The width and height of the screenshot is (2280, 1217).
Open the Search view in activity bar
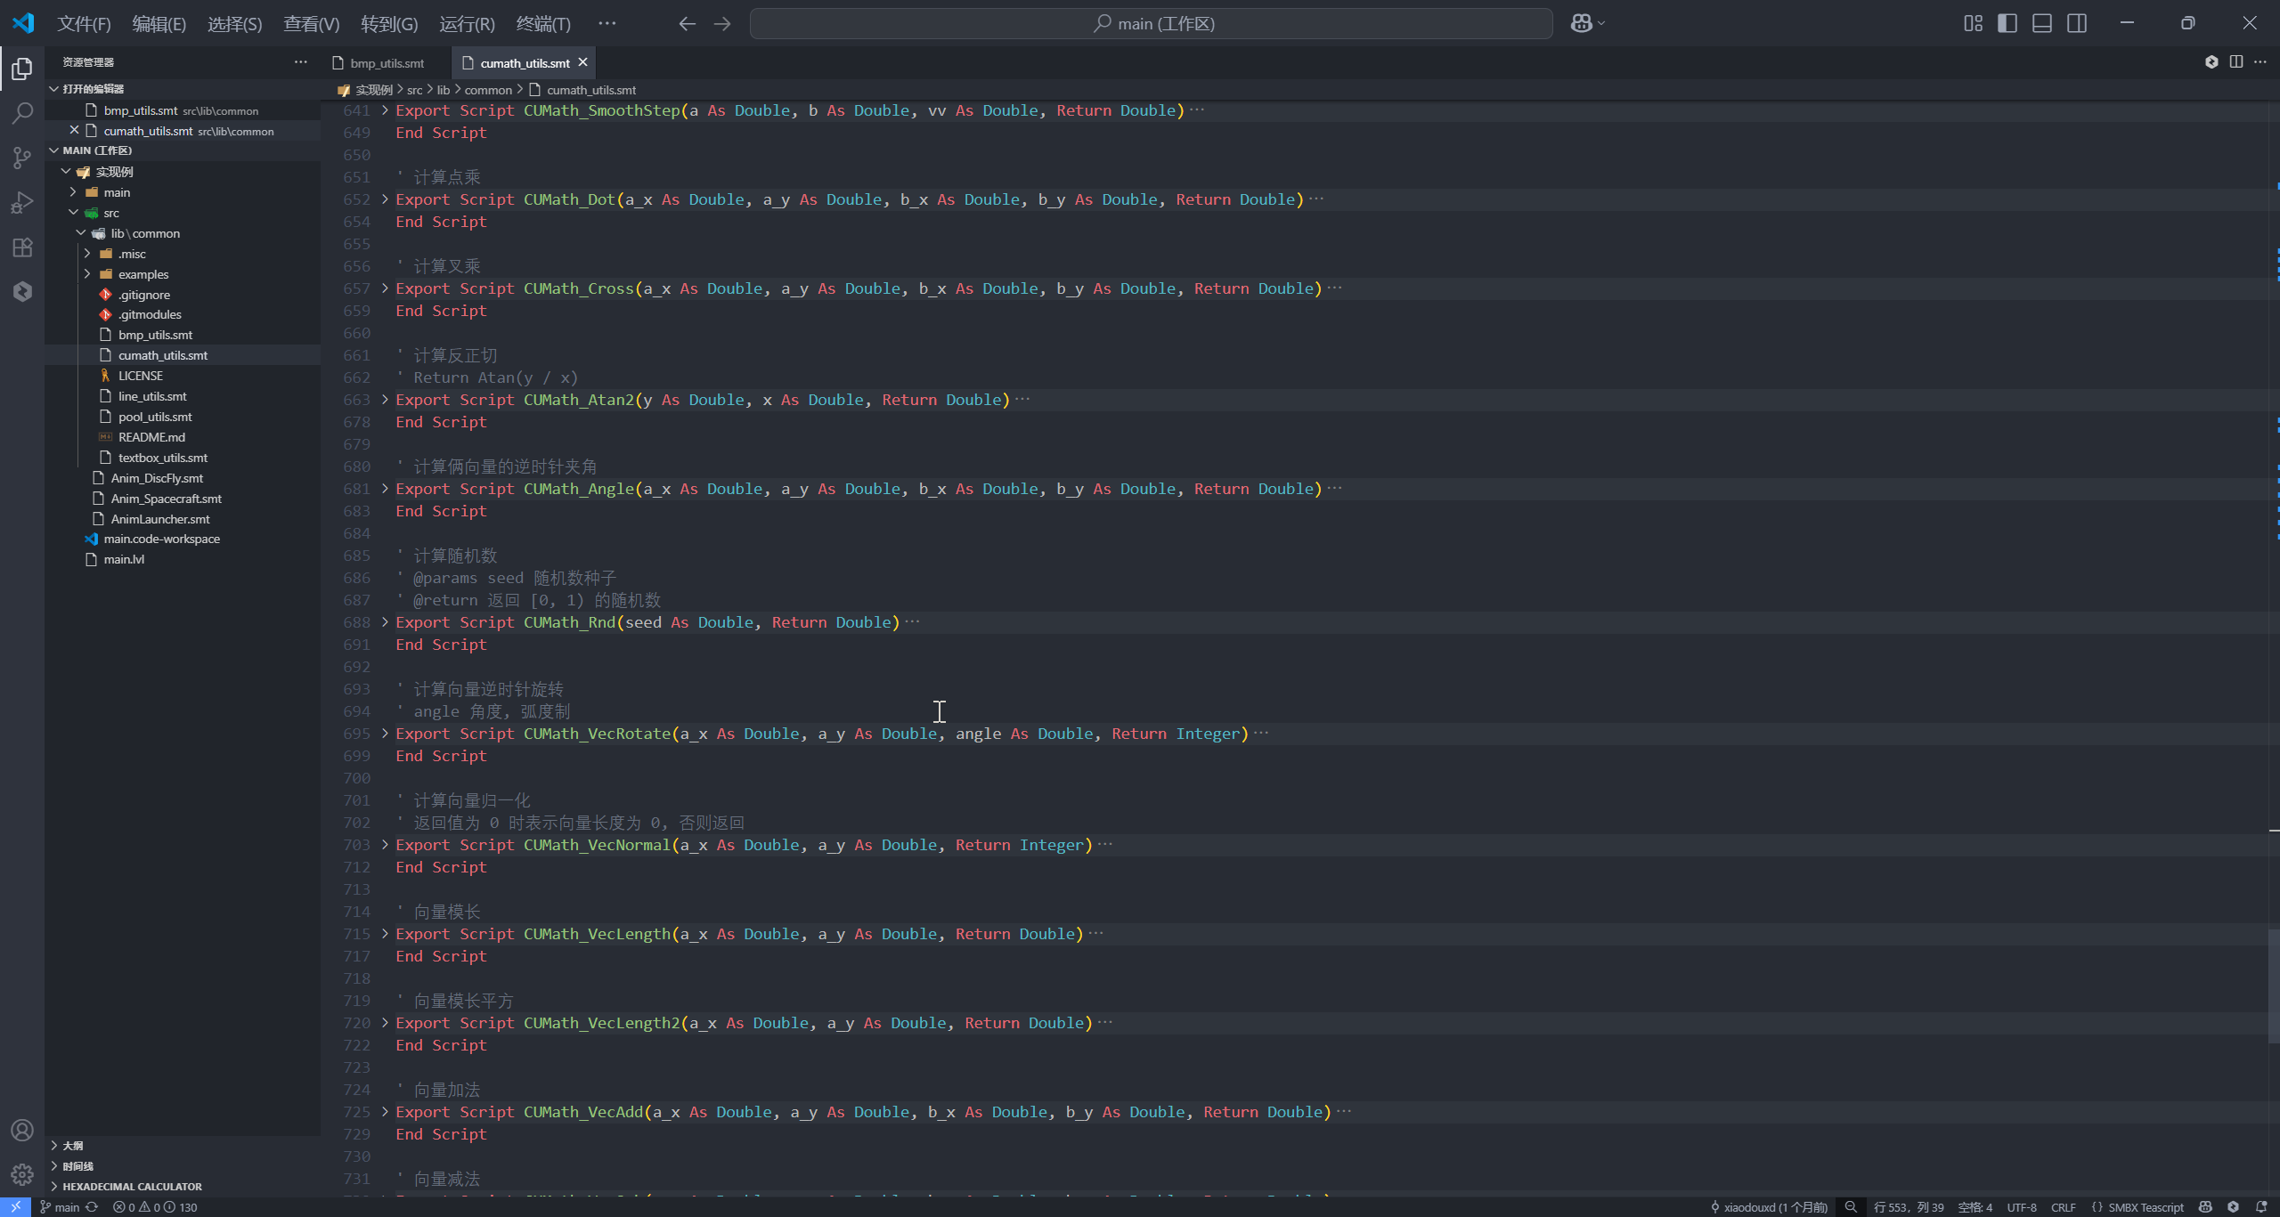click(22, 113)
